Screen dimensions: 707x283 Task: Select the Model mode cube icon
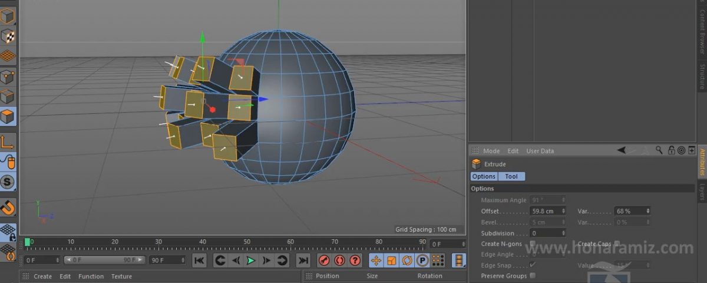point(8,16)
